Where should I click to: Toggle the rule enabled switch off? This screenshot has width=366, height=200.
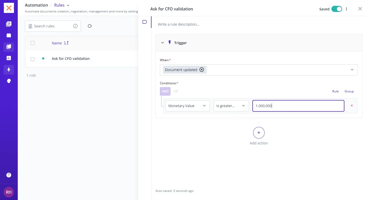pyautogui.click(x=337, y=9)
